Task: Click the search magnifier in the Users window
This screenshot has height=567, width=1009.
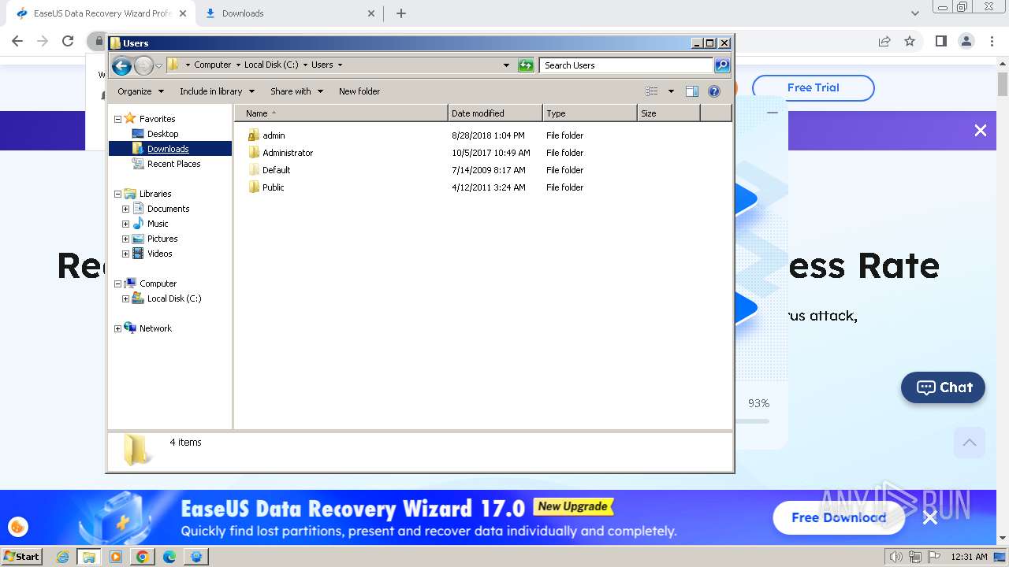Action: (x=721, y=65)
